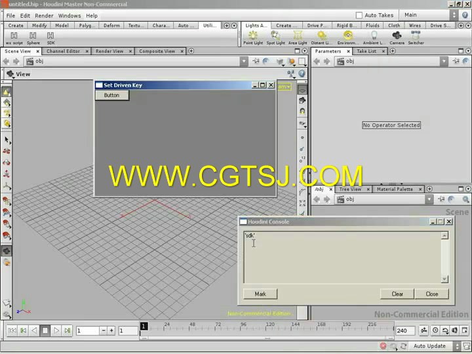Click Clear in Houdini Console
Image resolution: width=472 pixels, height=354 pixels.
(x=397, y=294)
